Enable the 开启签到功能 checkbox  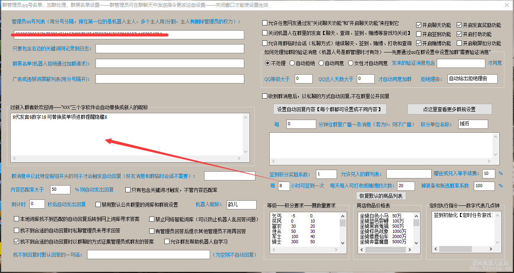pyautogui.click(x=418, y=35)
